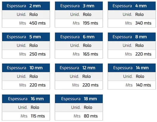Click the 165 mts value

[x=90, y=54]
